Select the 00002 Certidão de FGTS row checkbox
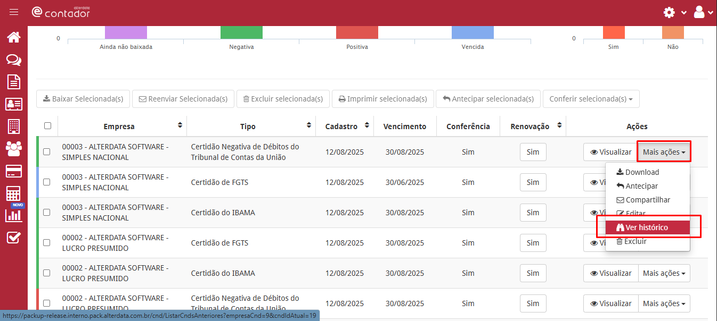 pos(47,243)
